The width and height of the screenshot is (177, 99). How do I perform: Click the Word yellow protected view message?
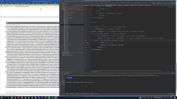point(37,6)
